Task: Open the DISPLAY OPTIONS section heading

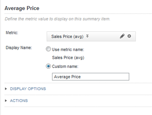Action: tap(28, 89)
